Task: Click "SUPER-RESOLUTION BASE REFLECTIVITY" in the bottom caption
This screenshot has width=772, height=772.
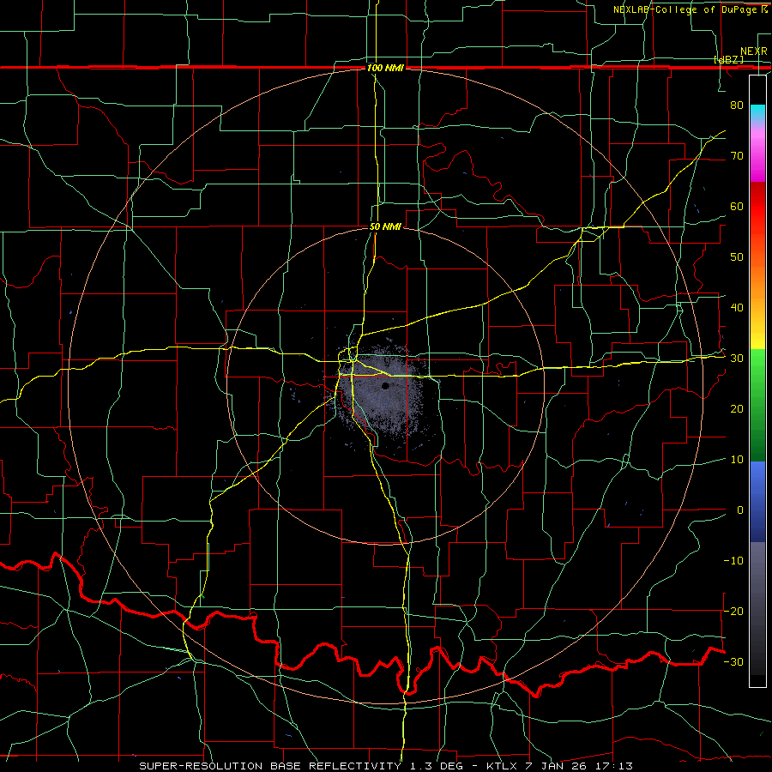Action: pos(270,766)
